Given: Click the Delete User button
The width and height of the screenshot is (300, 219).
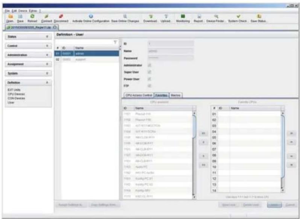Looking at the screenshot, I should coord(251,205).
